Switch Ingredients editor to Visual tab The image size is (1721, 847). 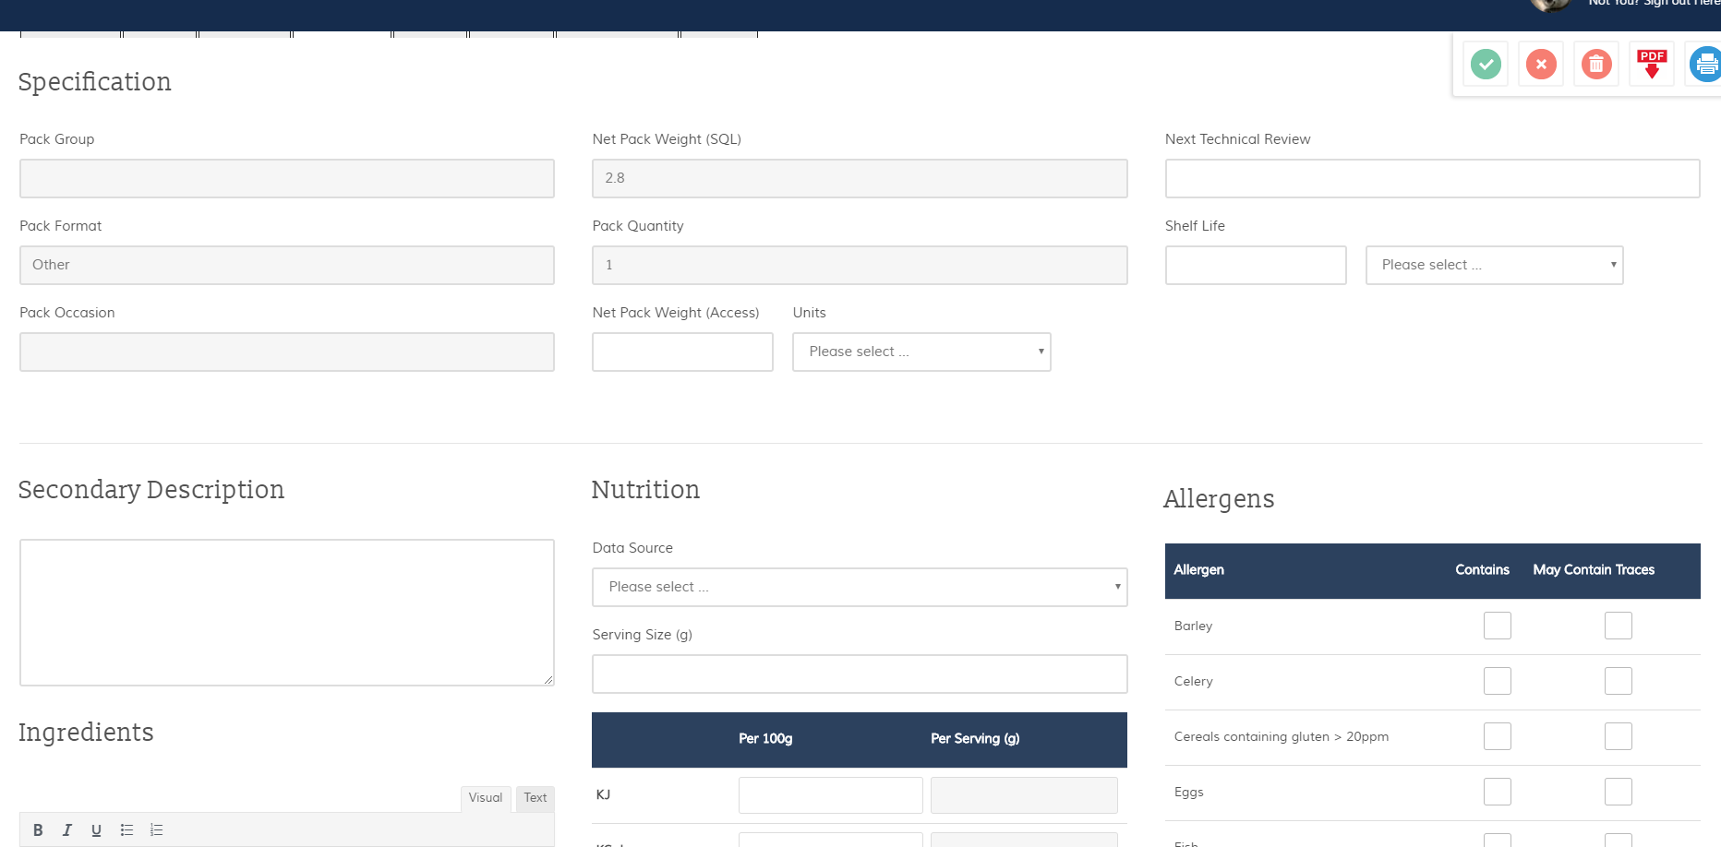tap(486, 798)
